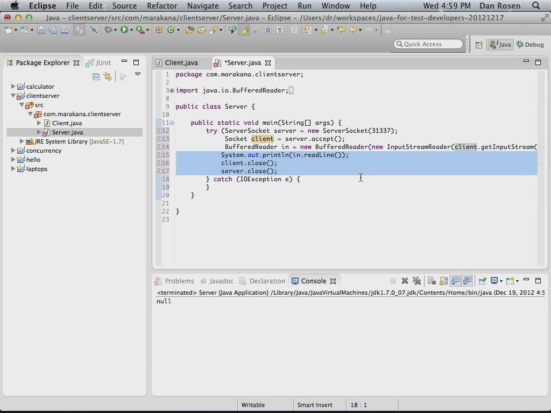Run the program with the green Run button

pyautogui.click(x=124, y=30)
